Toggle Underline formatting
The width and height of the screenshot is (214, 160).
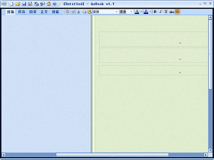[x=166, y=12]
